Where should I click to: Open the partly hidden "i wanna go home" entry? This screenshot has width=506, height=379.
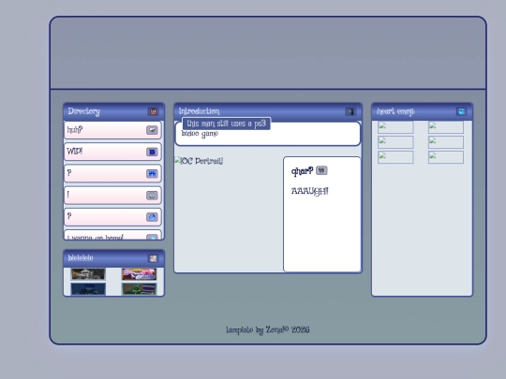(112, 235)
